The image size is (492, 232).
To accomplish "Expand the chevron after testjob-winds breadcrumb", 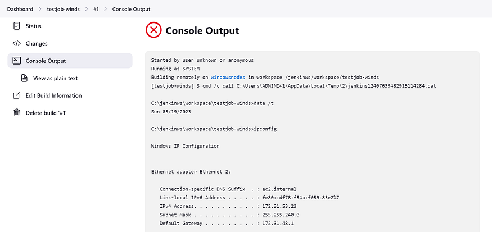I will click(x=86, y=9).
